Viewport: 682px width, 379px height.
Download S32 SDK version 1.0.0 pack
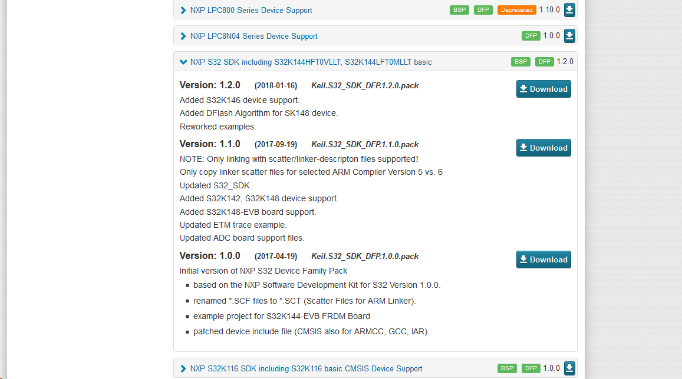(543, 260)
